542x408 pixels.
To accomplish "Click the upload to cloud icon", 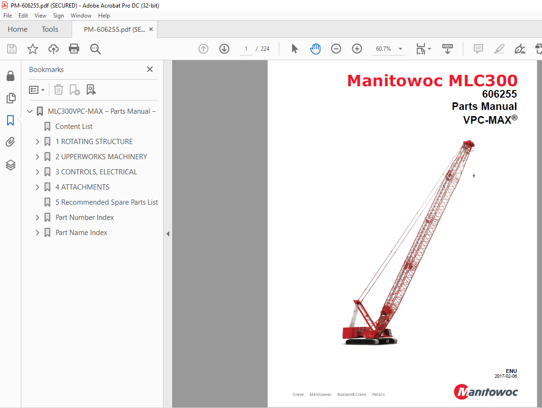I will coord(53,49).
